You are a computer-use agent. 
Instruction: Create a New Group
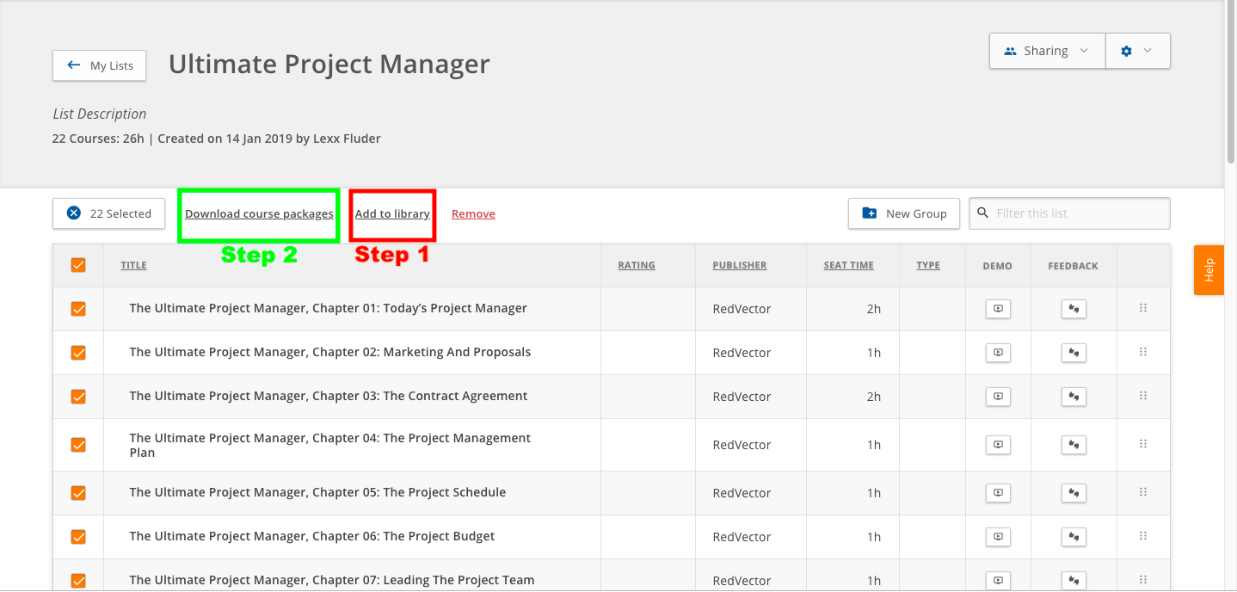(x=904, y=213)
